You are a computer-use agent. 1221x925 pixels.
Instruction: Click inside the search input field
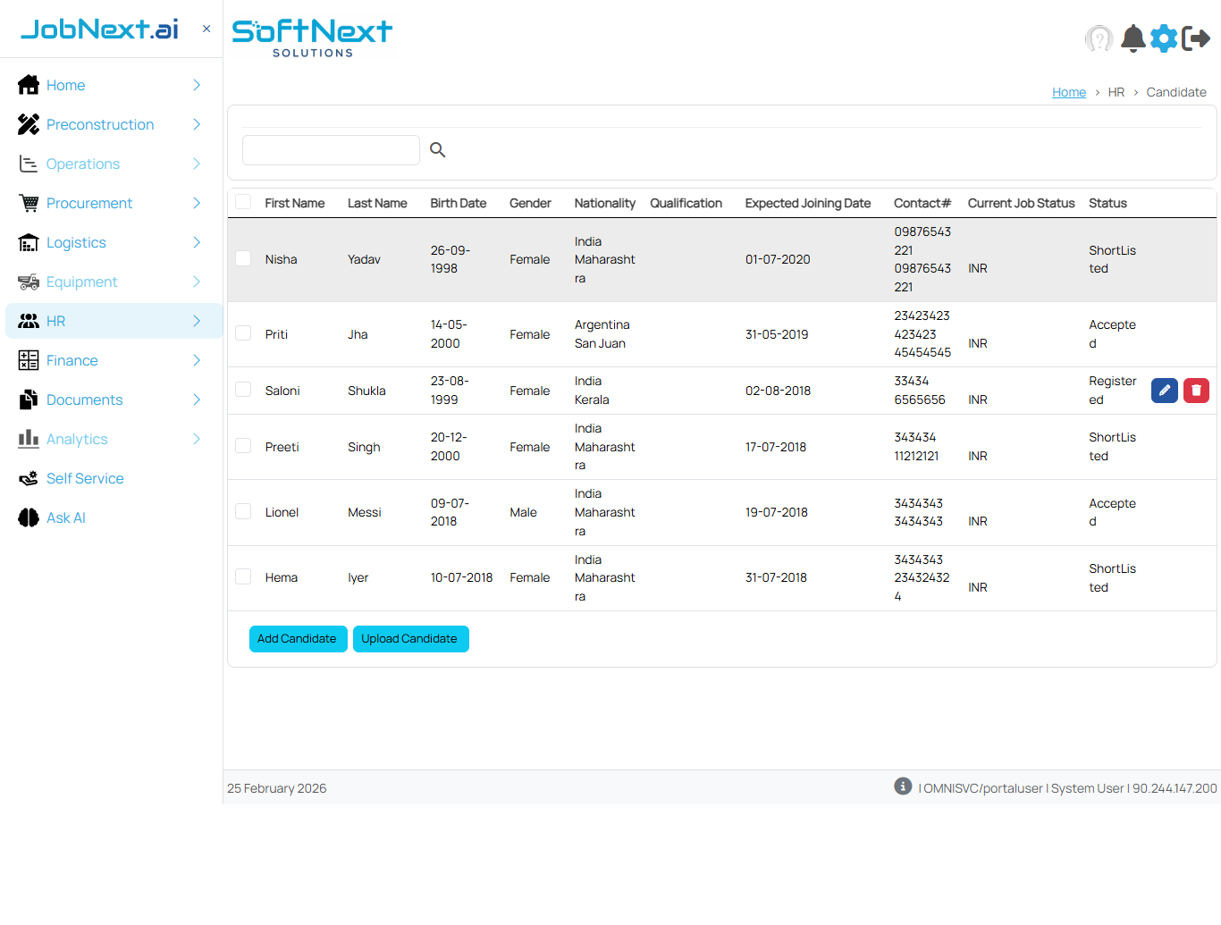pyautogui.click(x=331, y=149)
